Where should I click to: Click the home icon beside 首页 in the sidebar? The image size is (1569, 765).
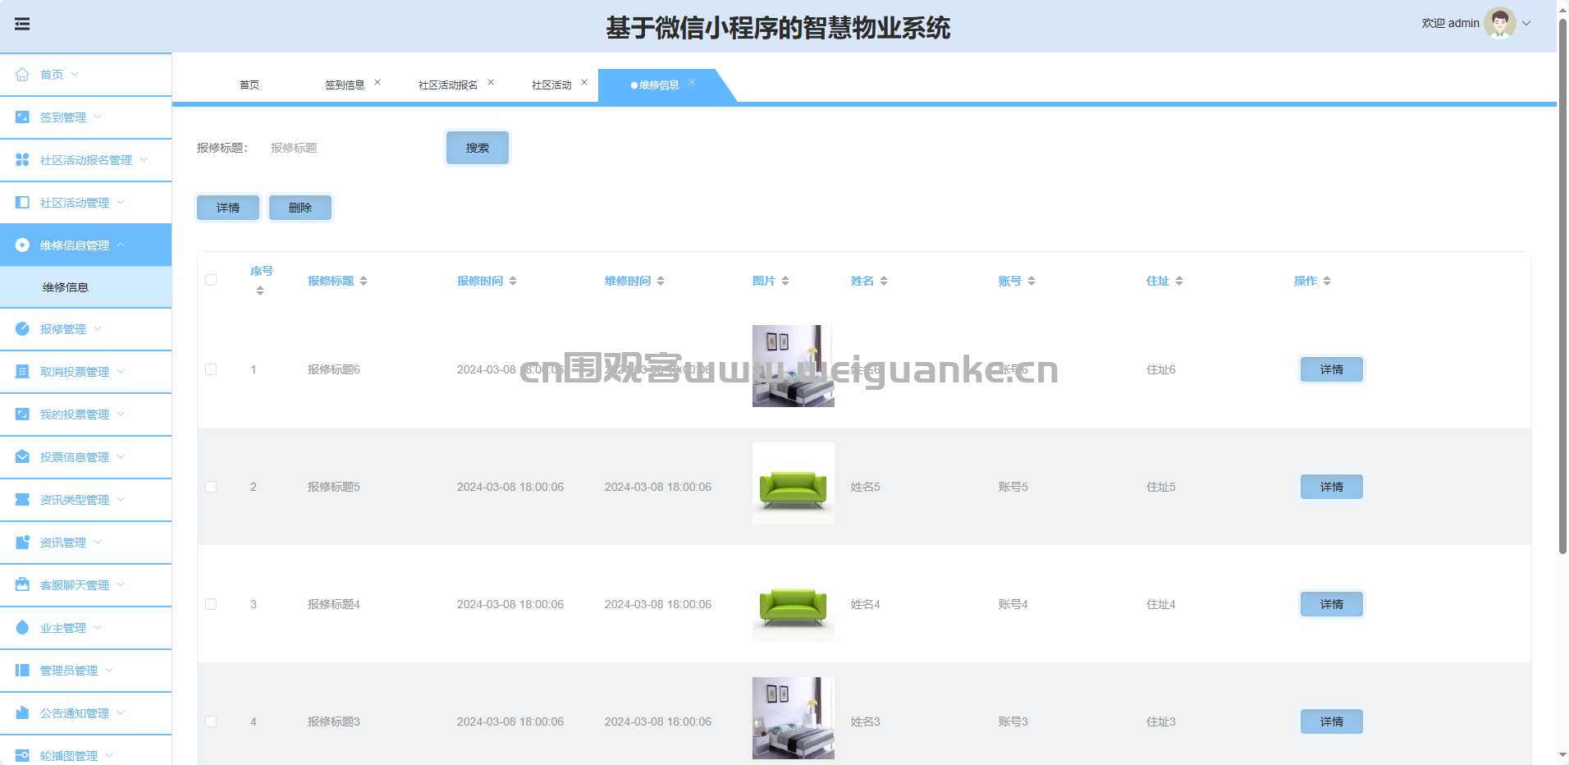point(22,75)
